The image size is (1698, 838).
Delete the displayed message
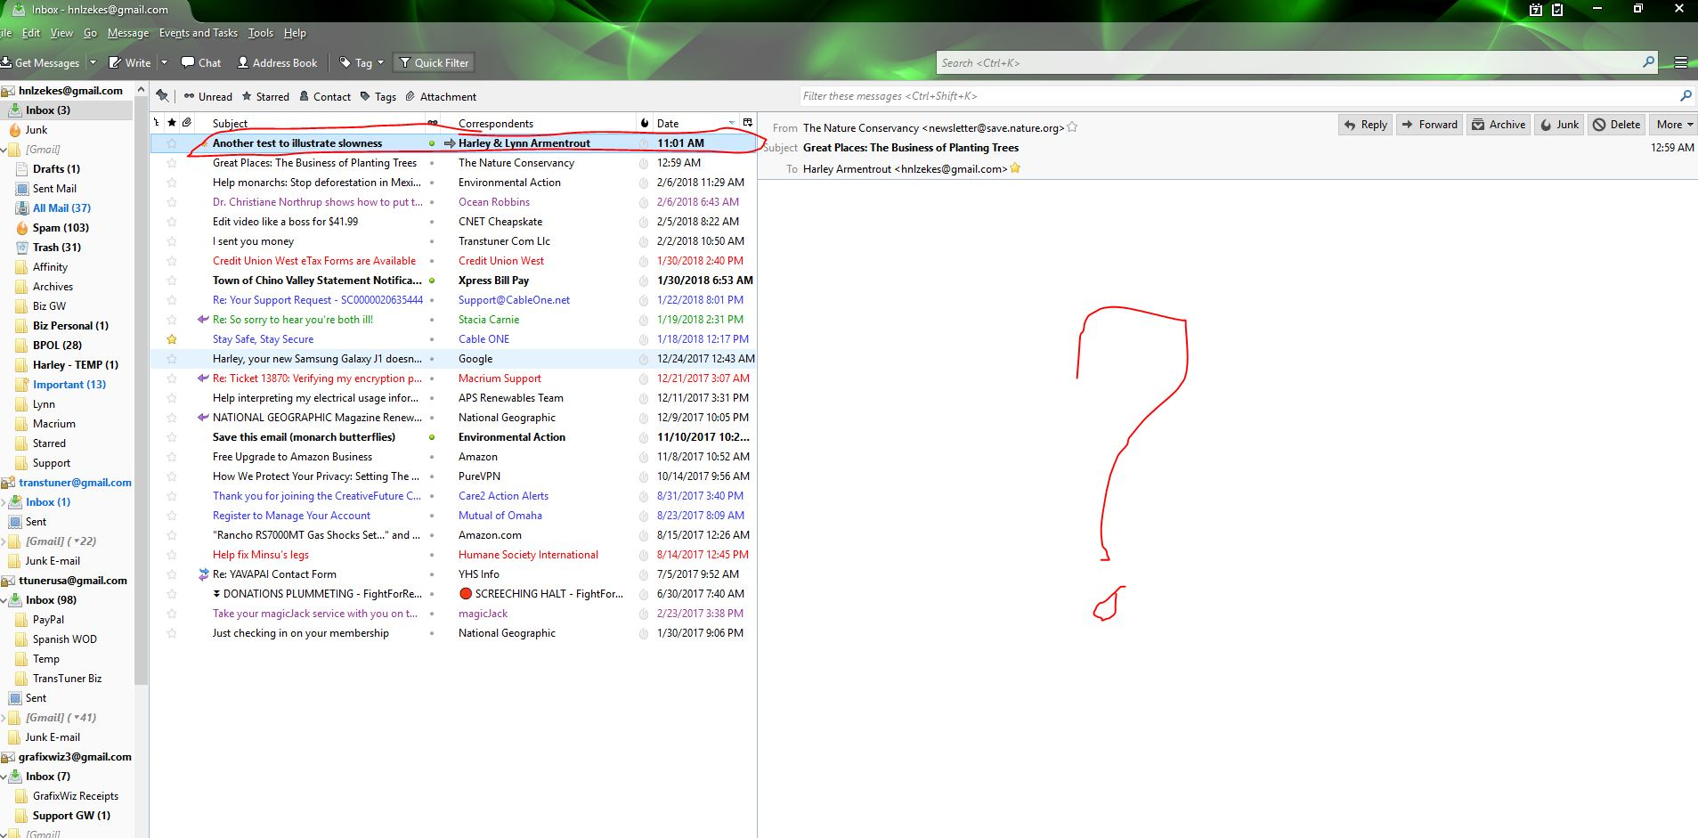tap(1616, 125)
